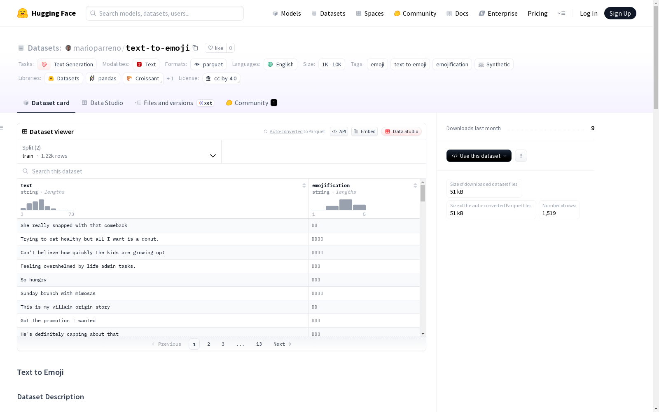Click the text-to-emoji tag

[x=410, y=64]
